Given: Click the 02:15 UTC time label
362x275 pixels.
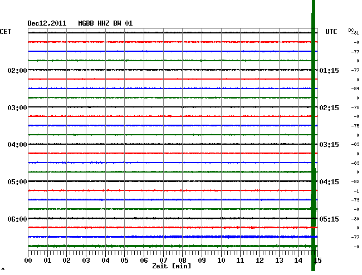Looking at the screenshot, I should pyautogui.click(x=329, y=108).
